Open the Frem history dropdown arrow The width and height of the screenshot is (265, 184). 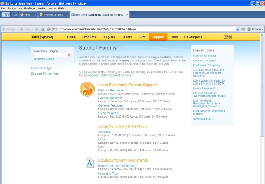pos(32,29)
